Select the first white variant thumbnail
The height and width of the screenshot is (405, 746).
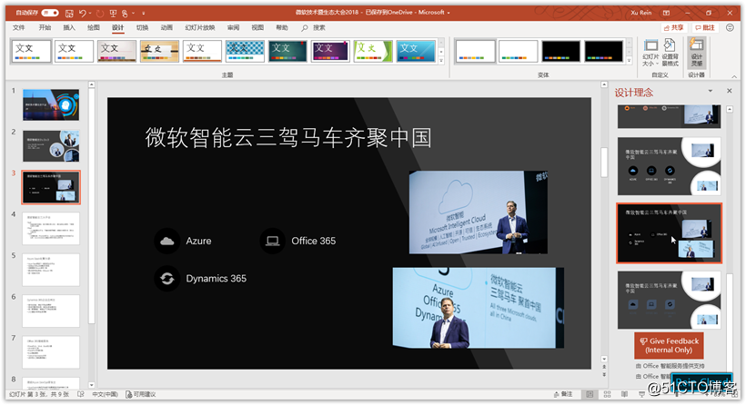(475, 51)
